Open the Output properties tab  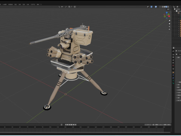[x=173, y=57]
